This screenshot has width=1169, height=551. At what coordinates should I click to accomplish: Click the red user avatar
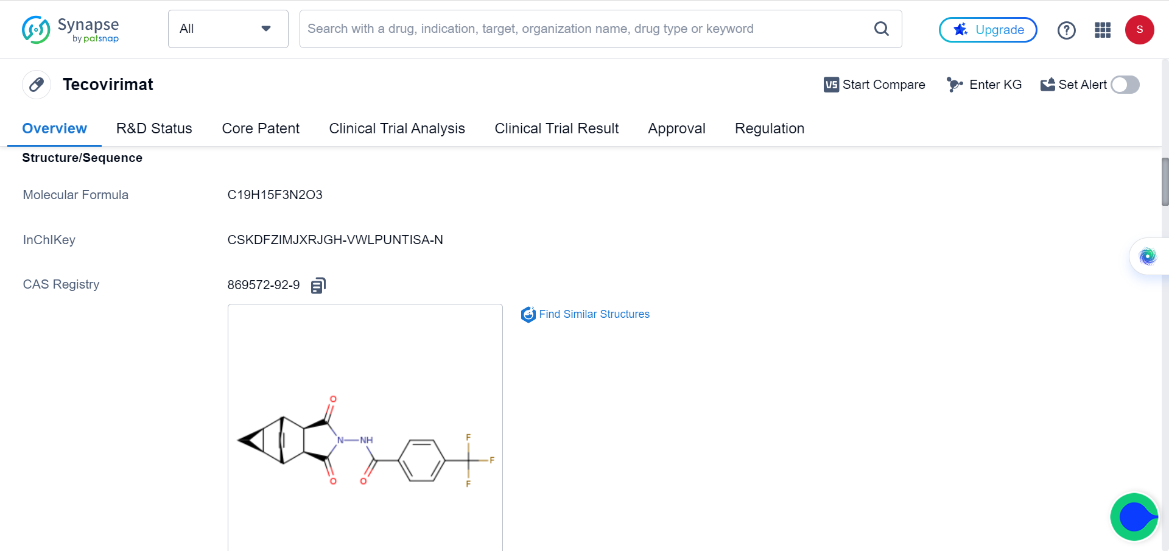point(1139,30)
